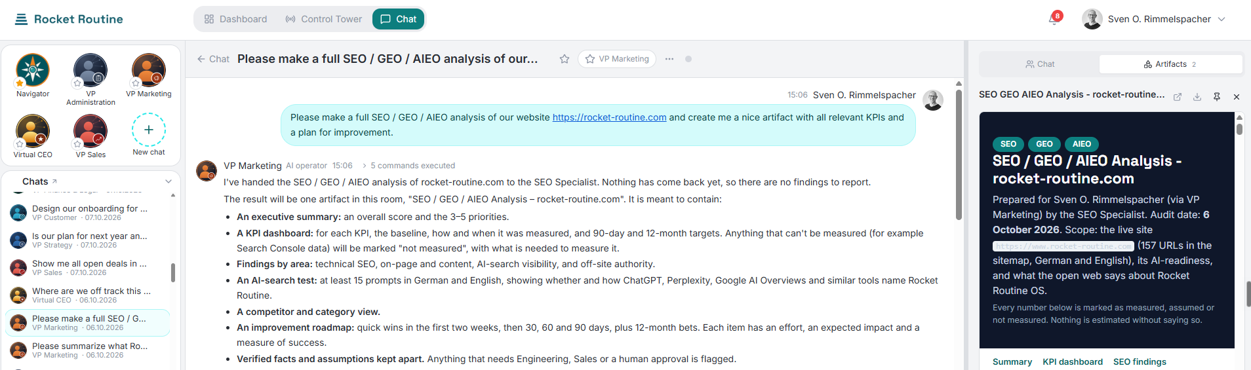Switch to the Control Tower tab
1251x370 pixels.
tap(324, 19)
